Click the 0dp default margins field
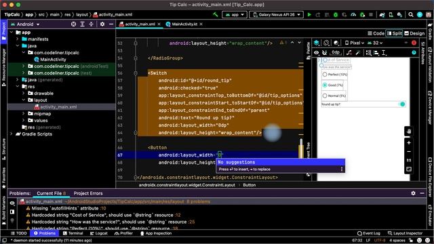434x244 pixels. (x=336, y=53)
